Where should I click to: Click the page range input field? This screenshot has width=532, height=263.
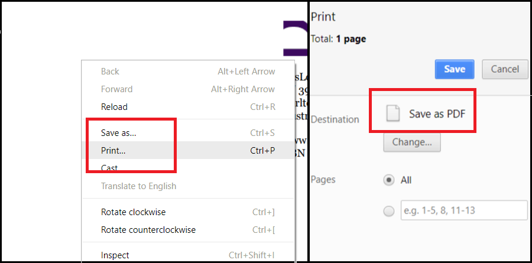[464, 210]
